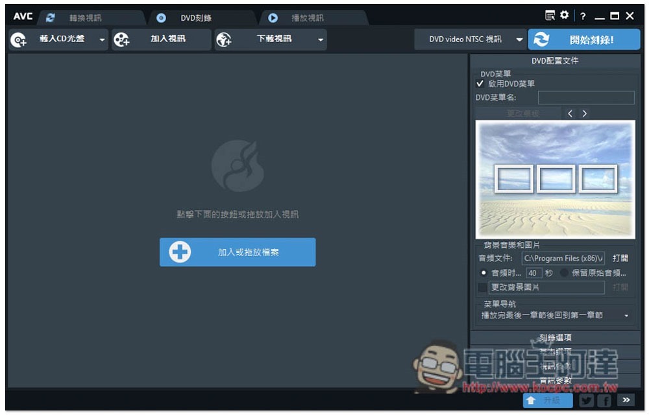
Task: Switch to the 轉換視訊 tab
Action: tap(85, 18)
